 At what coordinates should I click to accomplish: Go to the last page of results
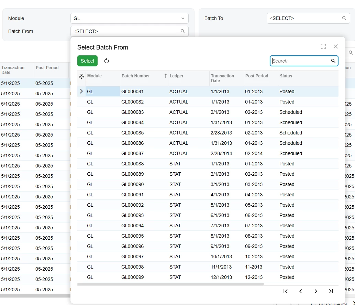click(x=331, y=291)
